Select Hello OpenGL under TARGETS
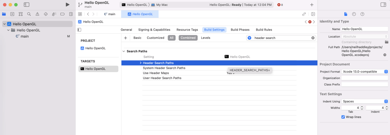 pos(98,69)
